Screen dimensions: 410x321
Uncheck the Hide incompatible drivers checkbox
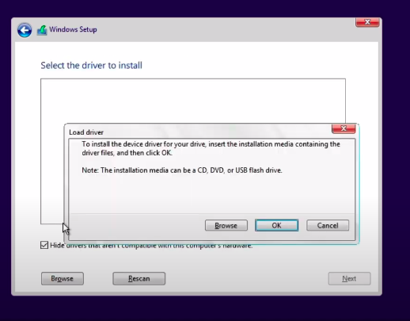(44, 245)
